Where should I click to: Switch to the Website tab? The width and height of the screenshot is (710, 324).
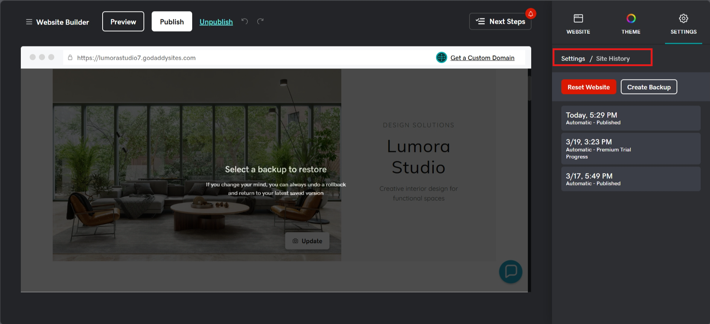(578, 24)
